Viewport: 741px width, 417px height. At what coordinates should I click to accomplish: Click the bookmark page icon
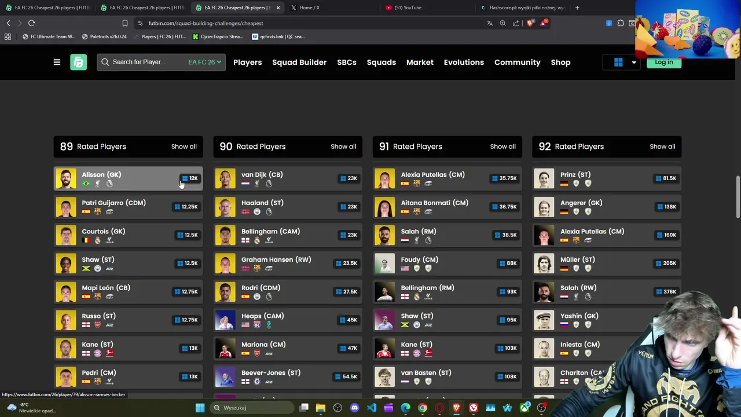click(124, 23)
